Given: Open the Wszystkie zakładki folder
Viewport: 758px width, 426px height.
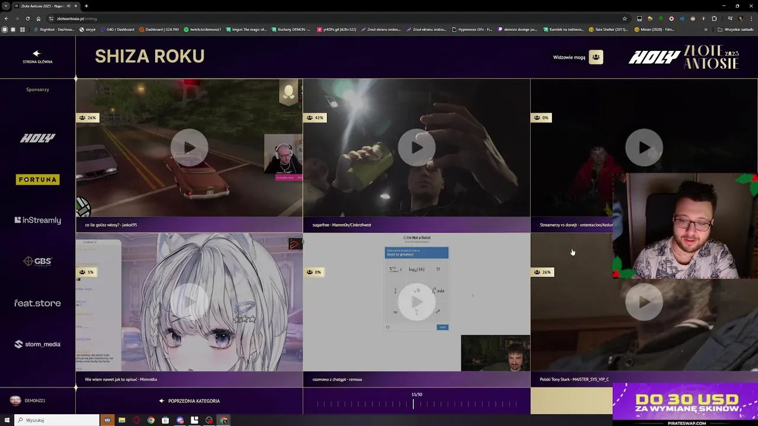Looking at the screenshot, I should click(x=735, y=29).
